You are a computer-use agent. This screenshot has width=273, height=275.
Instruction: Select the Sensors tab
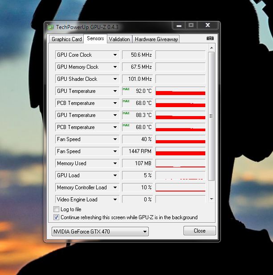[x=95, y=38]
